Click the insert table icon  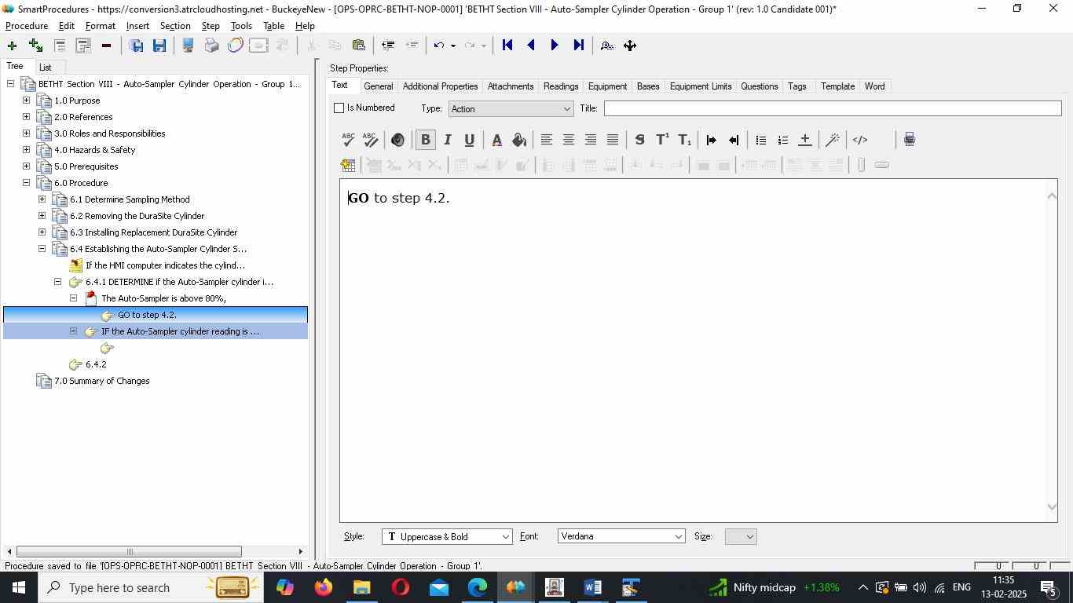pos(348,165)
